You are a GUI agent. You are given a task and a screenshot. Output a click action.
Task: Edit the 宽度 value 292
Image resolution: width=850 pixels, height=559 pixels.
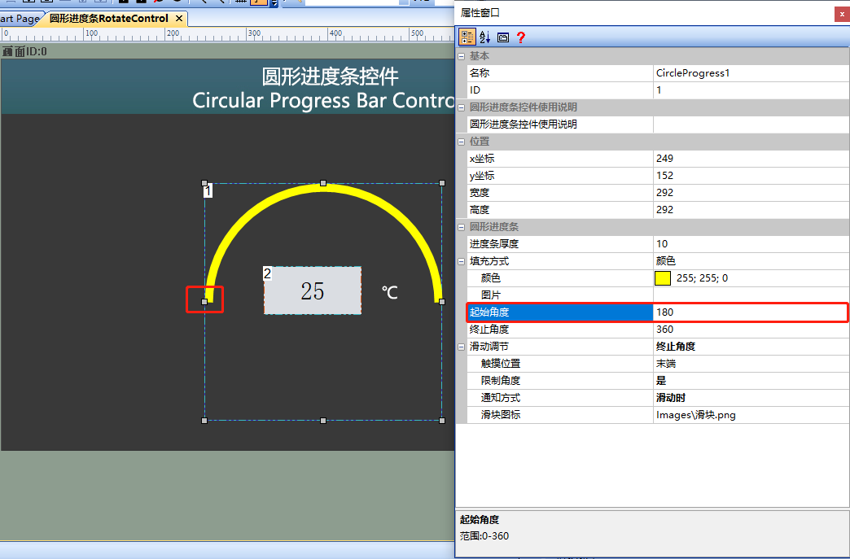(x=751, y=193)
